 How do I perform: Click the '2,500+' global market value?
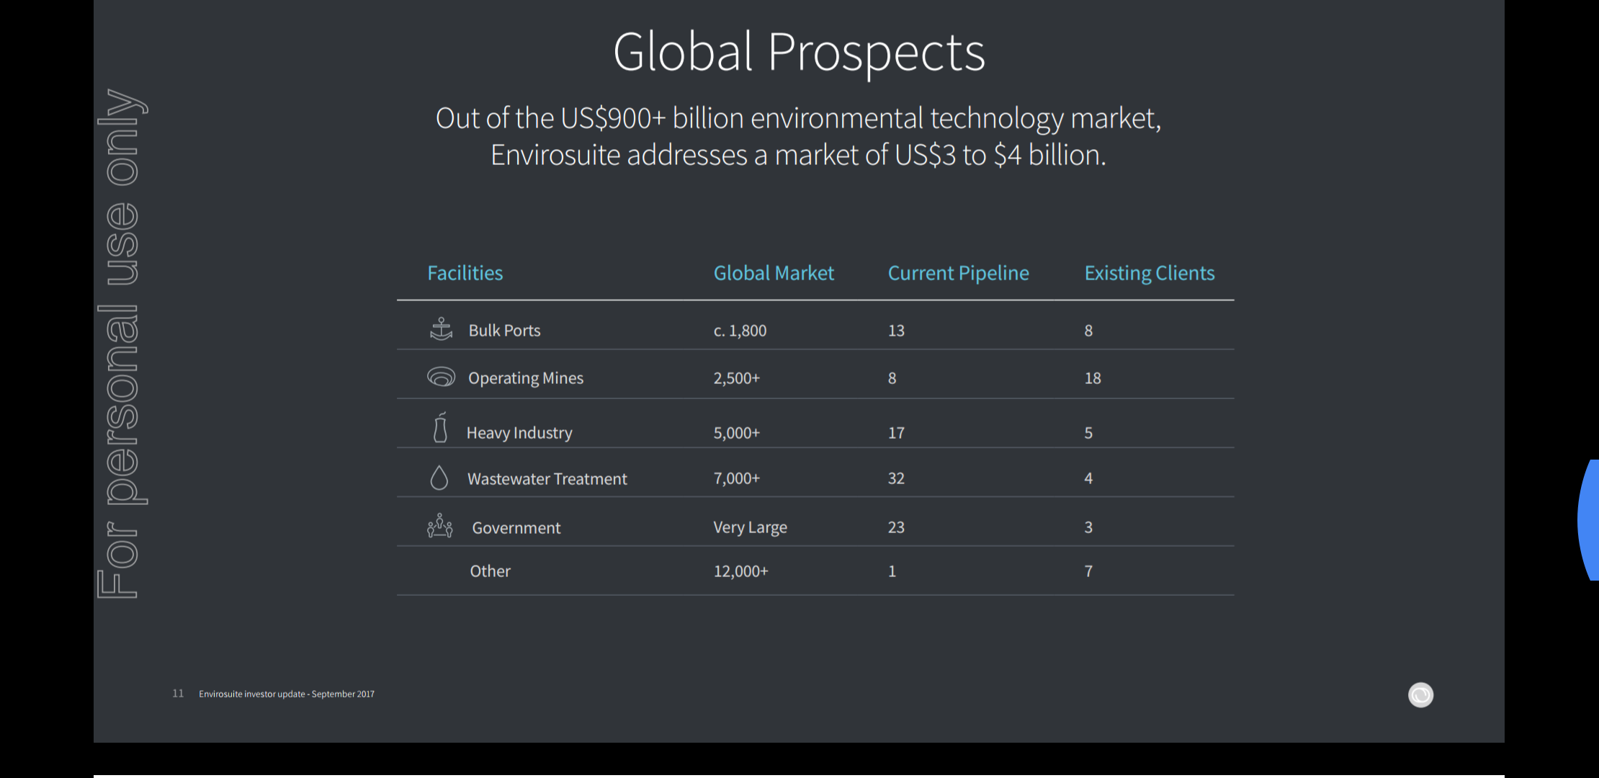click(736, 378)
